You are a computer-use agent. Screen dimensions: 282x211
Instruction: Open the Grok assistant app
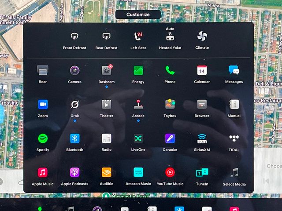coord(74,105)
